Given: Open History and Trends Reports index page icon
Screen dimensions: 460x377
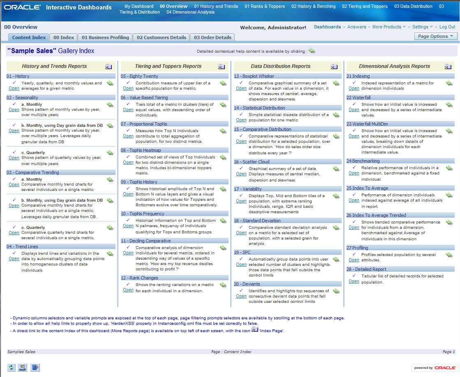Looking at the screenshot, I should coord(108,67).
